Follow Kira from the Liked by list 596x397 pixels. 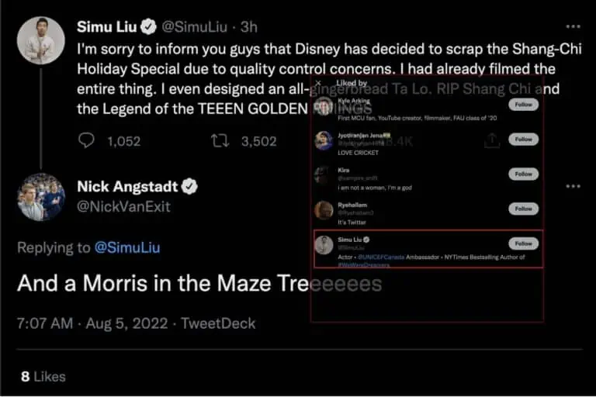tap(523, 174)
